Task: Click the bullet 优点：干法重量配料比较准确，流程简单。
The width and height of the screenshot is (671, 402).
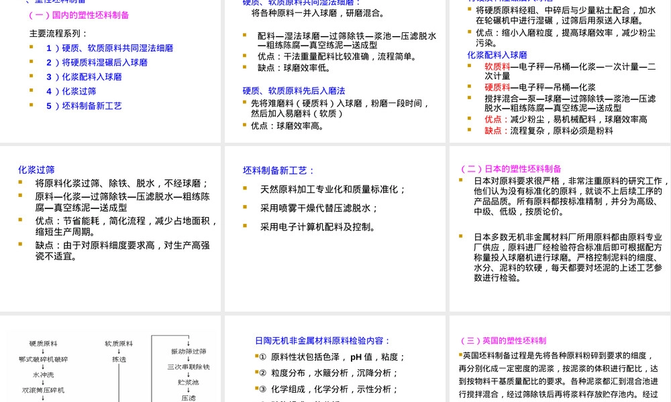Action: [x=339, y=56]
